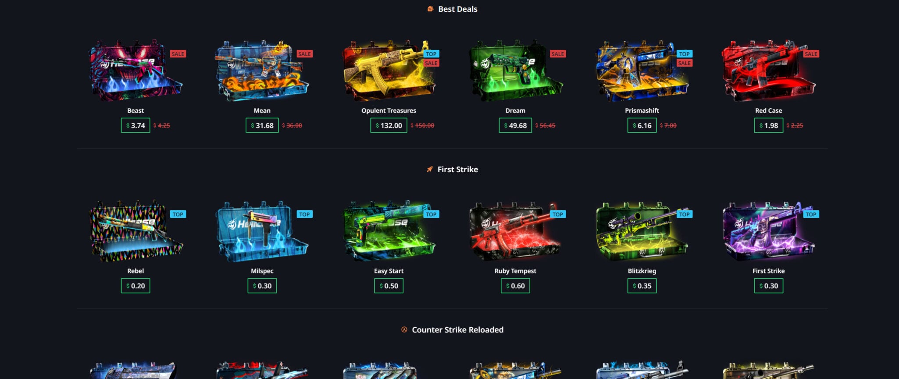
Task: Click the Counter Strike Reloaded section icon
Action: point(404,329)
